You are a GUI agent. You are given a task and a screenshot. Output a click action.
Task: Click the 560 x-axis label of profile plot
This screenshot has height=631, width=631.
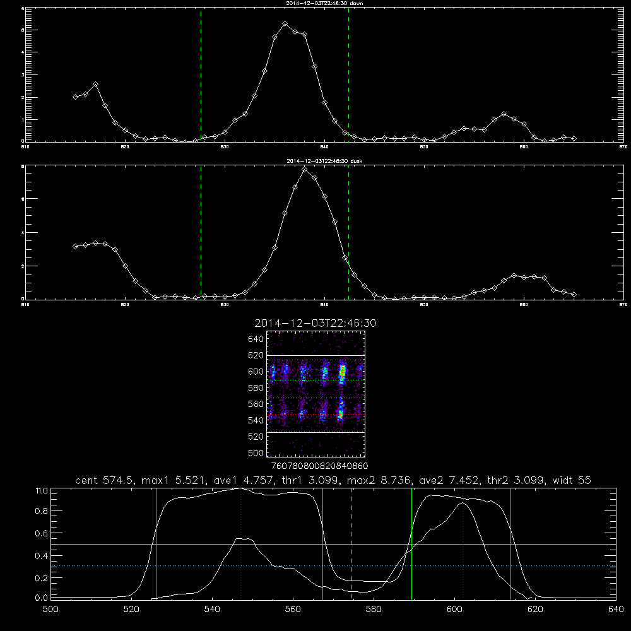tap(293, 610)
